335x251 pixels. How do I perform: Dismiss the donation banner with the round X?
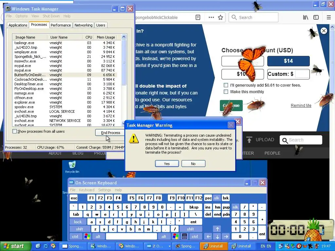click(324, 31)
